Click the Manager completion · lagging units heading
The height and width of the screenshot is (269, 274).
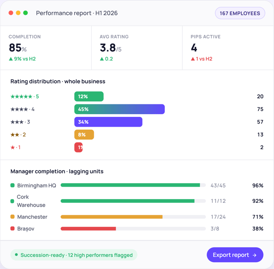pos(57,171)
